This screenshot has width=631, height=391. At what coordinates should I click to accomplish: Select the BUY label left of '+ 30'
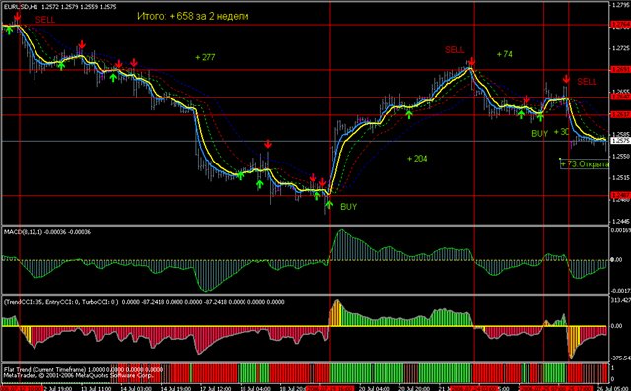click(x=539, y=133)
